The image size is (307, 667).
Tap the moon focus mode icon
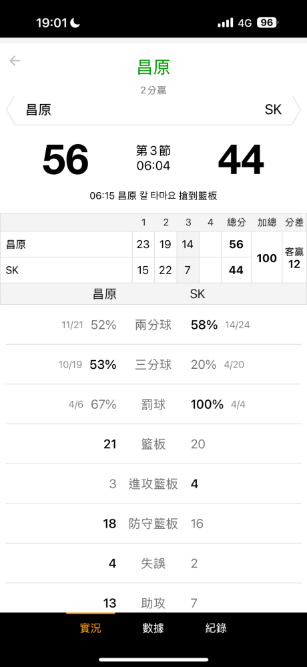pyautogui.click(x=75, y=23)
